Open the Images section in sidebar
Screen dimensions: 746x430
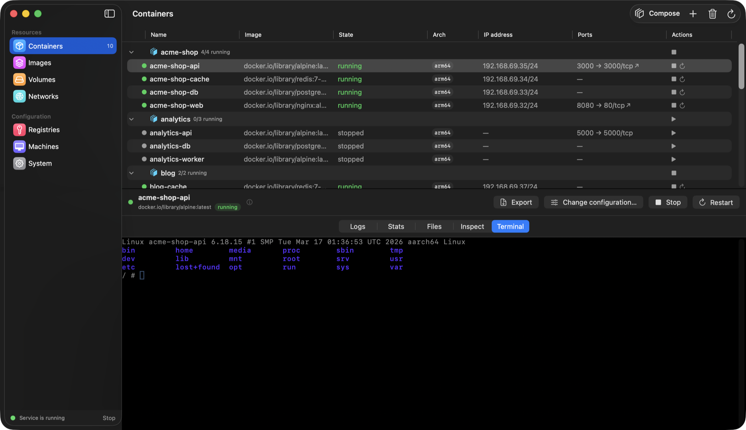pyautogui.click(x=63, y=63)
